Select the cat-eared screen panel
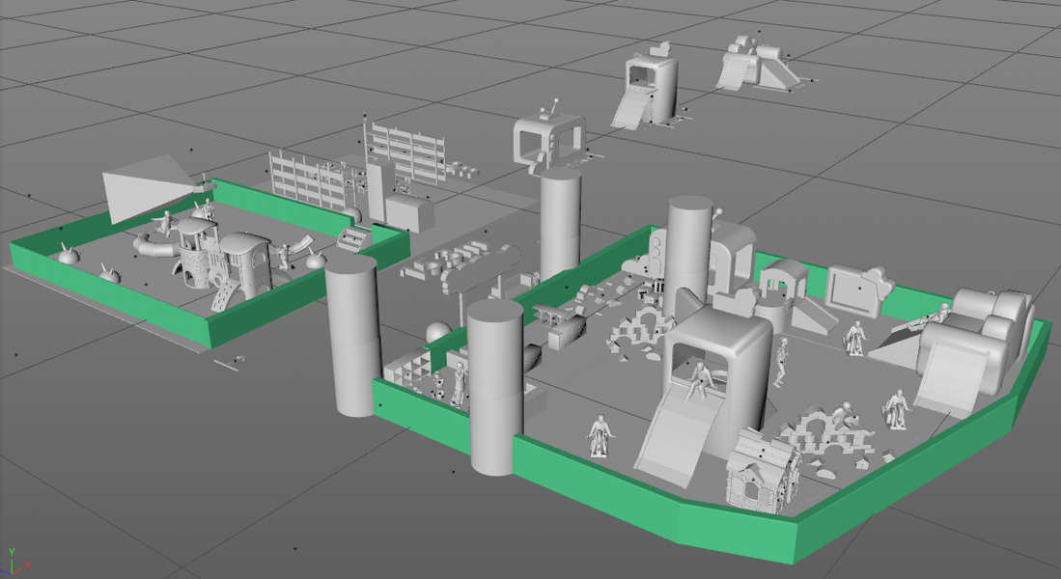This screenshot has height=579, width=1061. (x=858, y=290)
